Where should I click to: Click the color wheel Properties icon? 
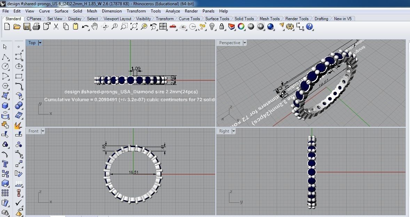241,26
